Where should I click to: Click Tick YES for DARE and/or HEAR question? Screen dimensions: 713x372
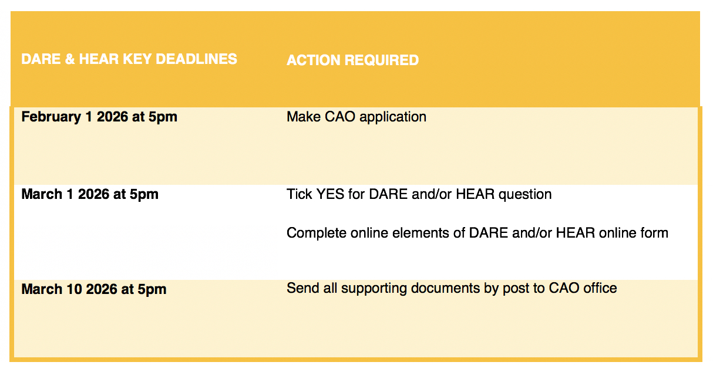(x=419, y=194)
